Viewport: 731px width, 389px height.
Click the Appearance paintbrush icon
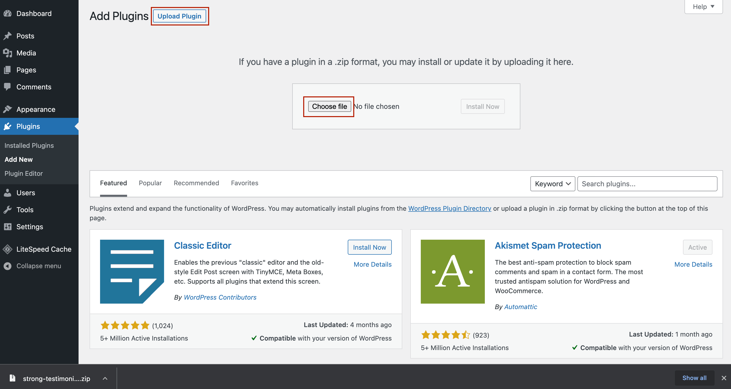(x=8, y=109)
